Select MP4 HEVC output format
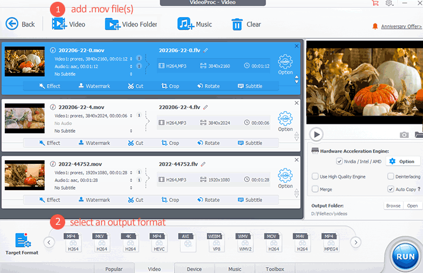 pos(159,242)
